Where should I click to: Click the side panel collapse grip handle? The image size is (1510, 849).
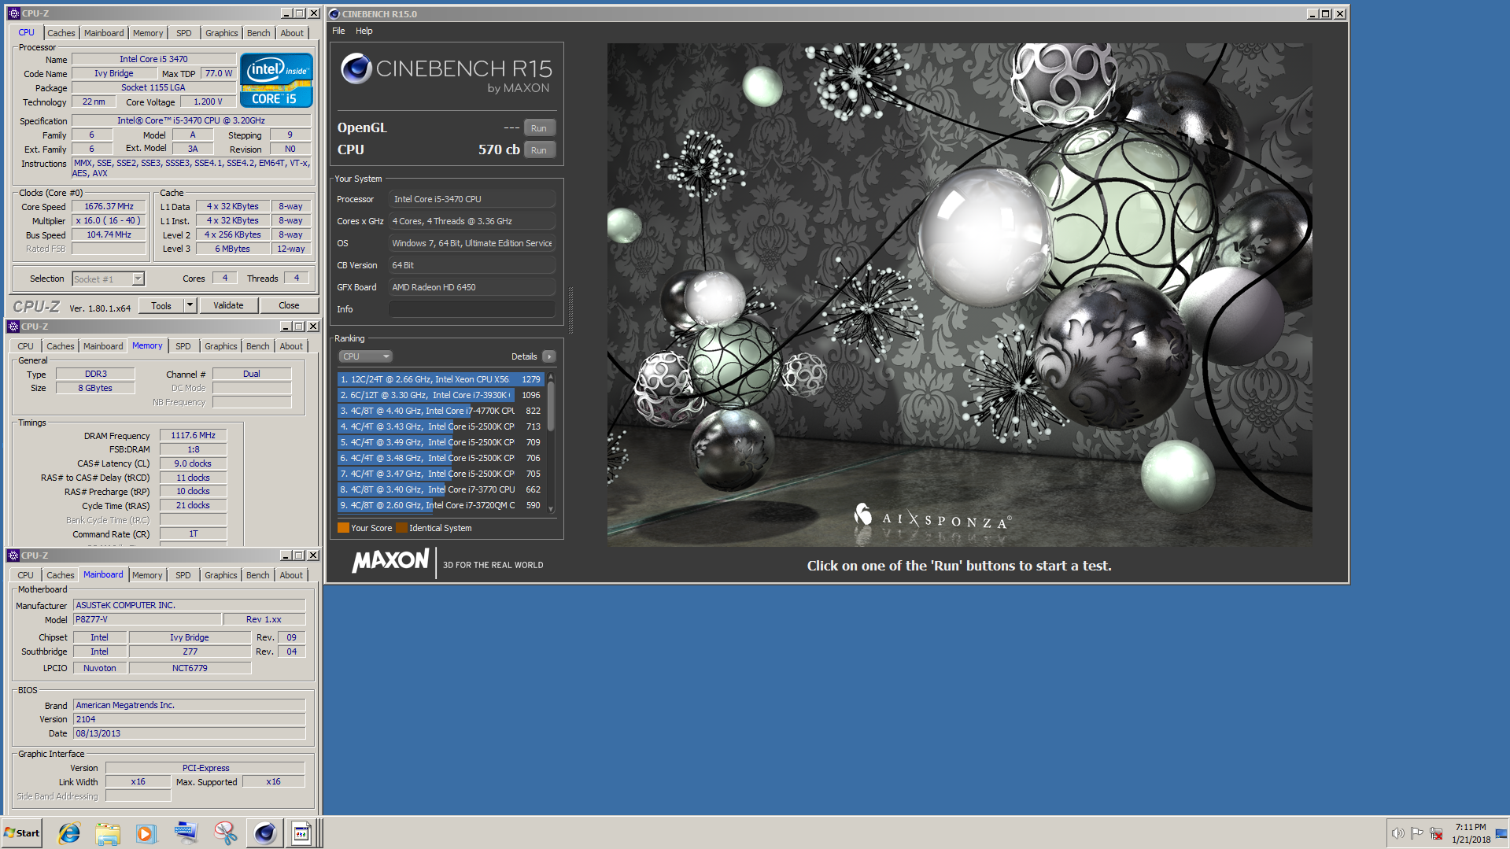(x=570, y=311)
